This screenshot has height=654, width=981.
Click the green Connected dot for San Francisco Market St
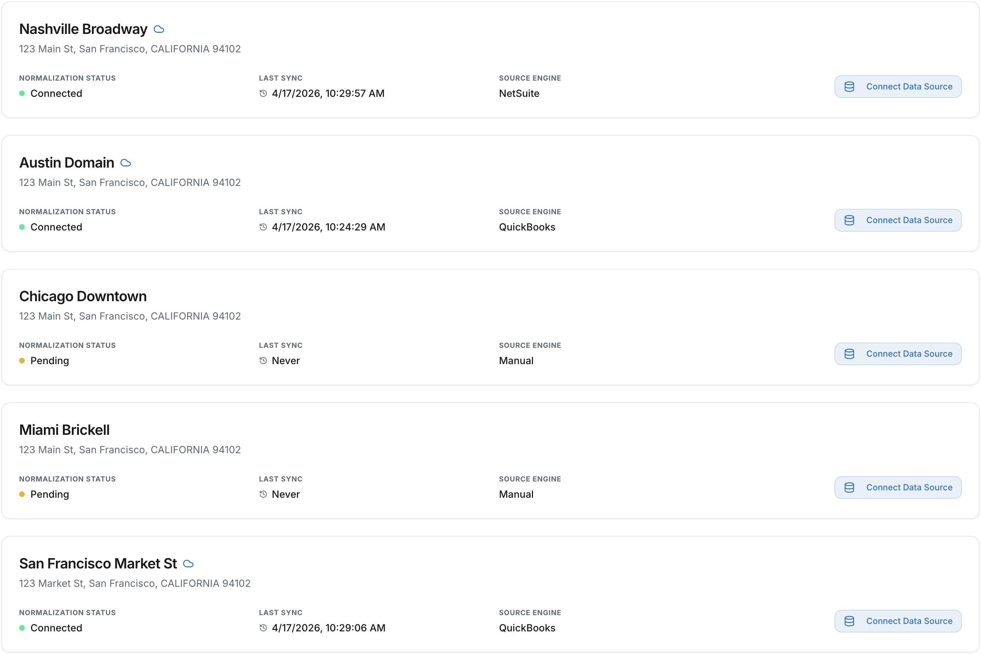click(x=22, y=628)
